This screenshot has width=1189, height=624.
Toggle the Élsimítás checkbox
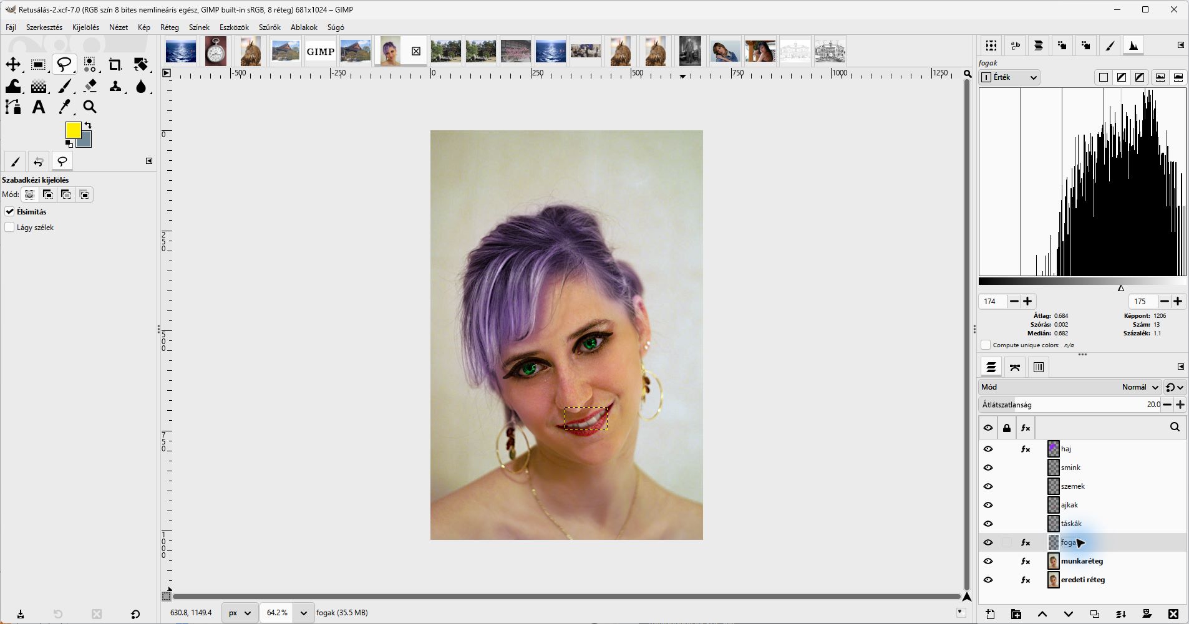click(9, 212)
